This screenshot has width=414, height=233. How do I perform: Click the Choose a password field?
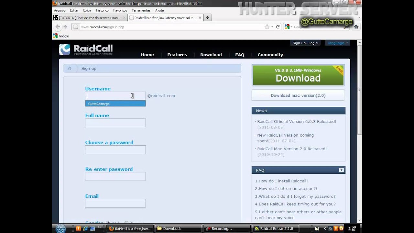pos(115,150)
